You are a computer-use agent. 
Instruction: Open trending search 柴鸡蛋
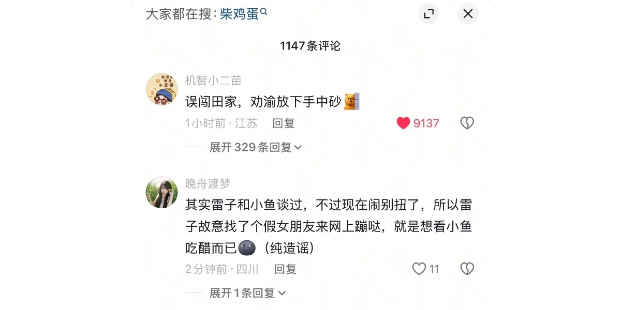point(239,14)
